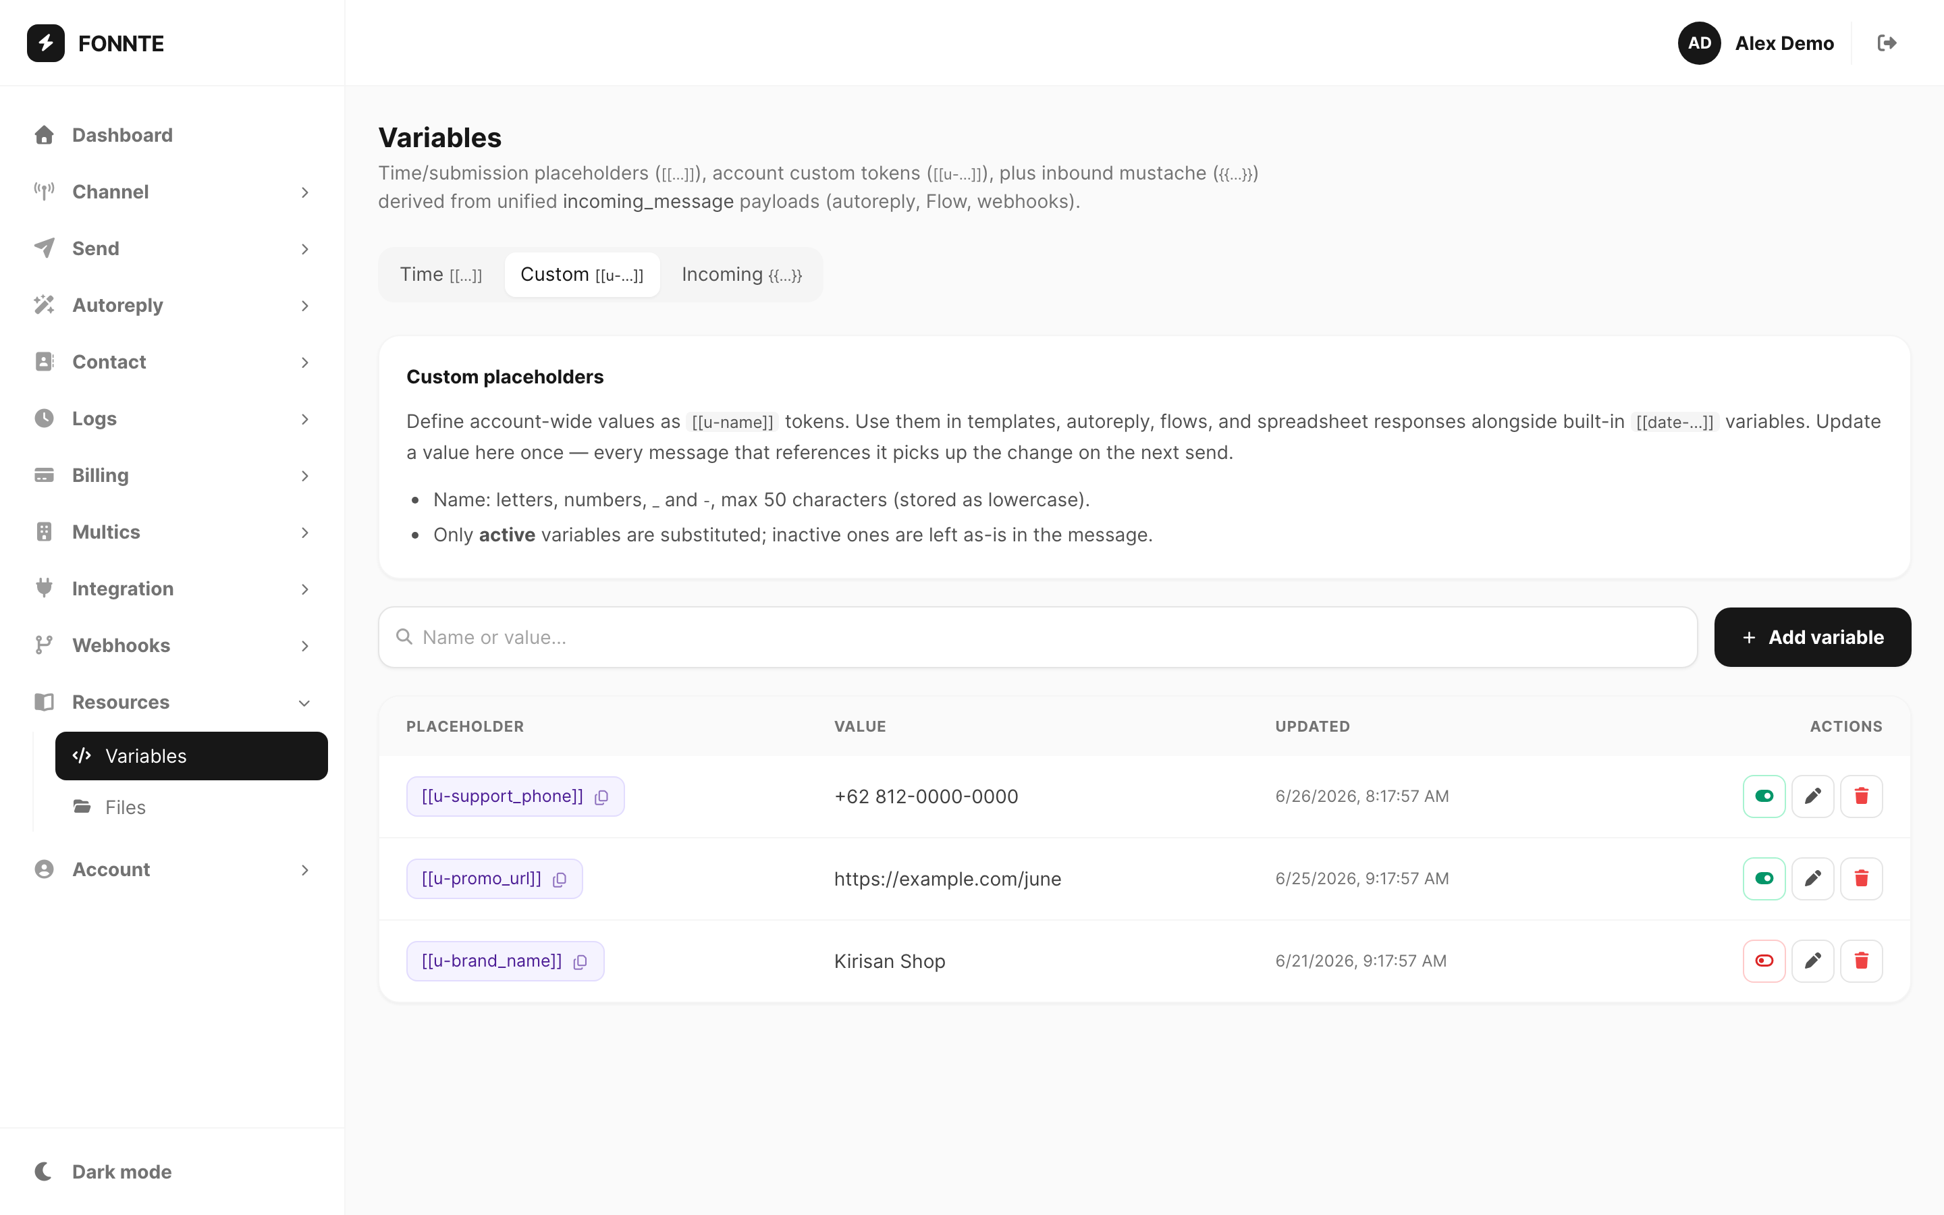Image resolution: width=1944 pixels, height=1215 pixels.
Task: Click the Contact address book icon
Action: pos(44,362)
